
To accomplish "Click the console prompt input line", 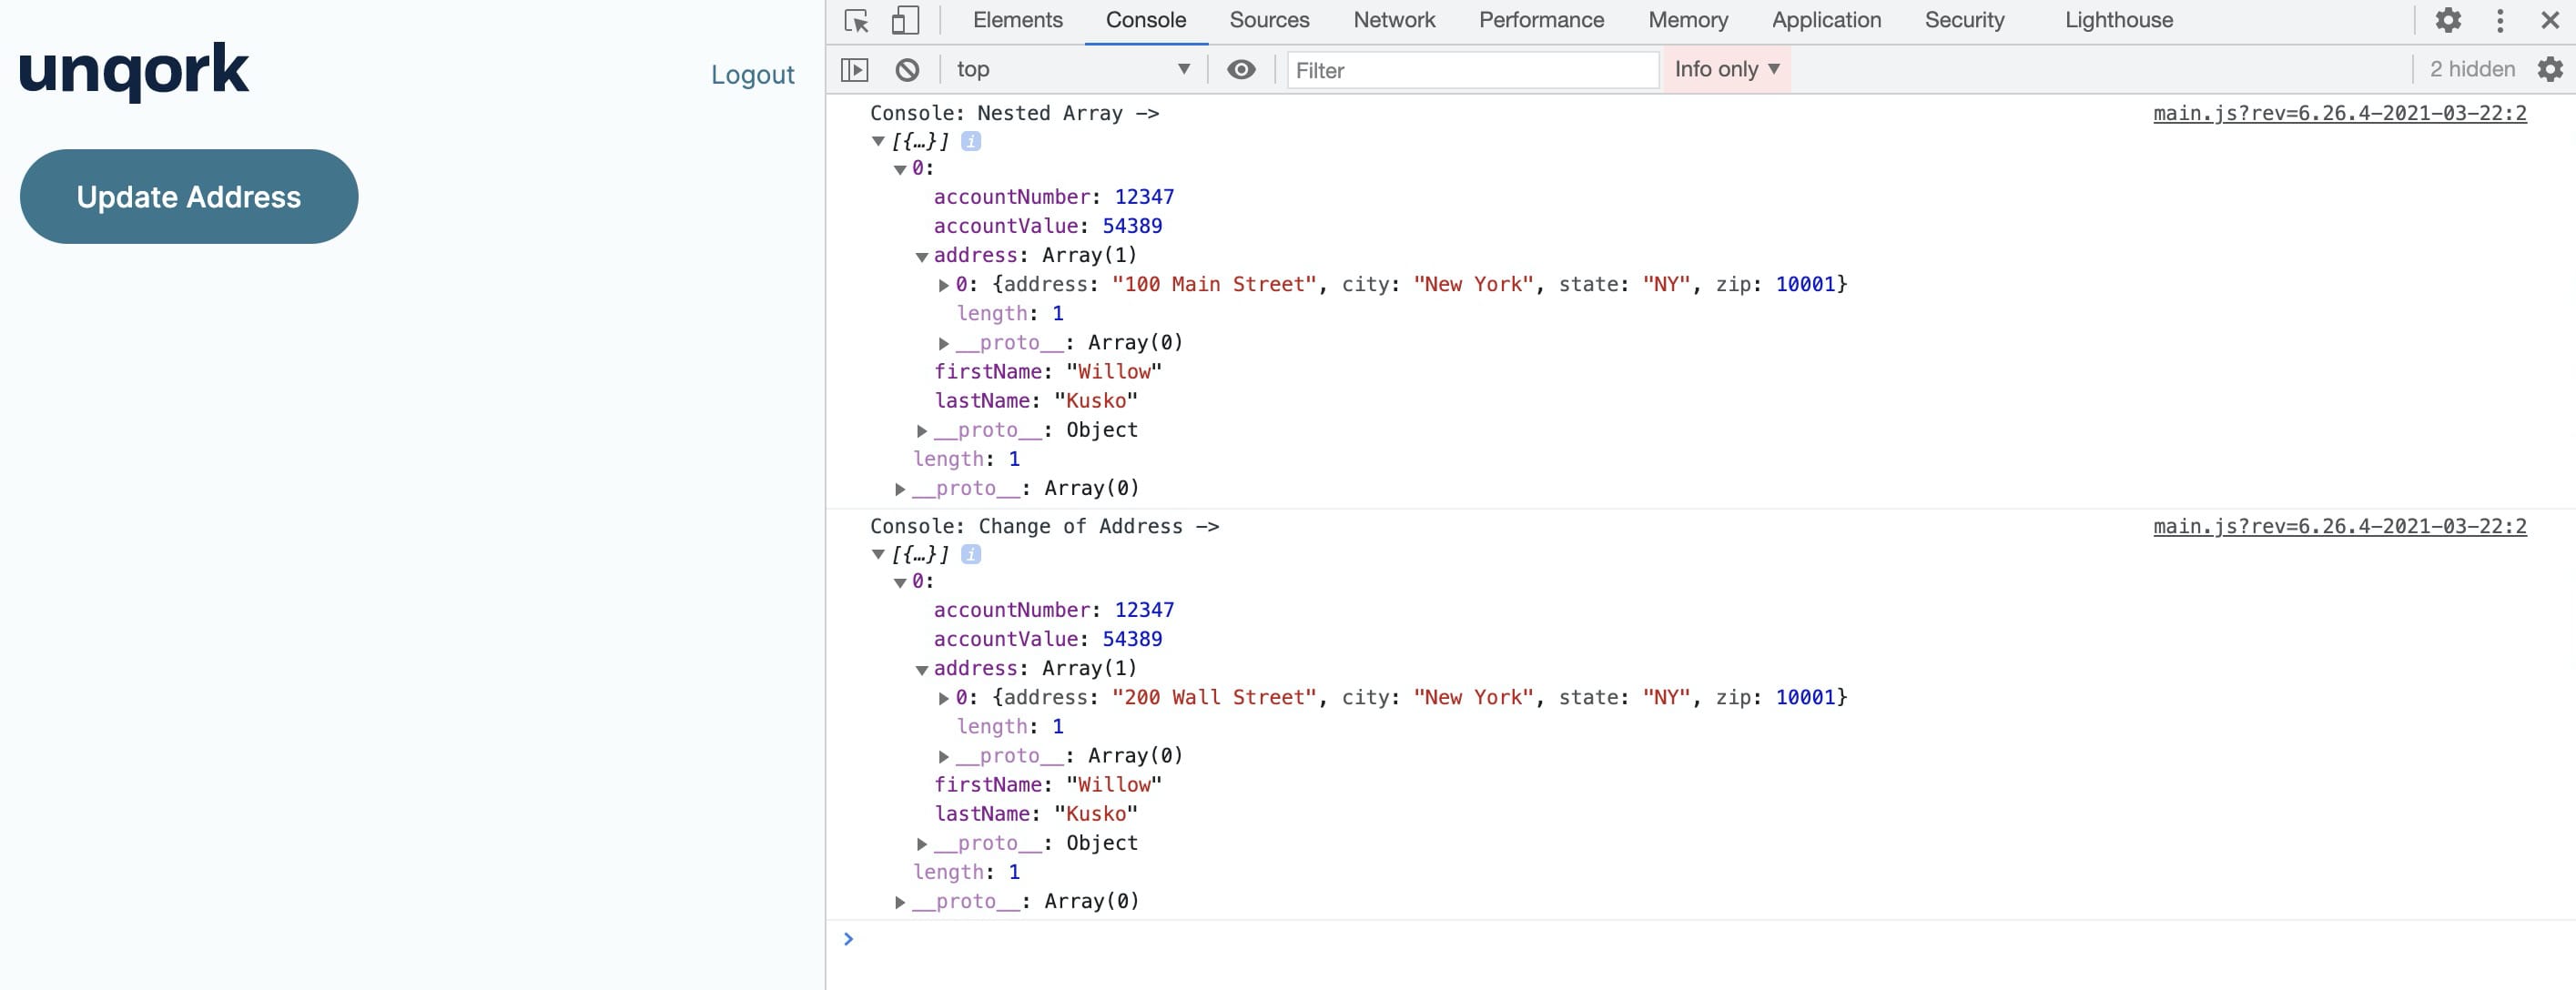I will click(1700, 939).
